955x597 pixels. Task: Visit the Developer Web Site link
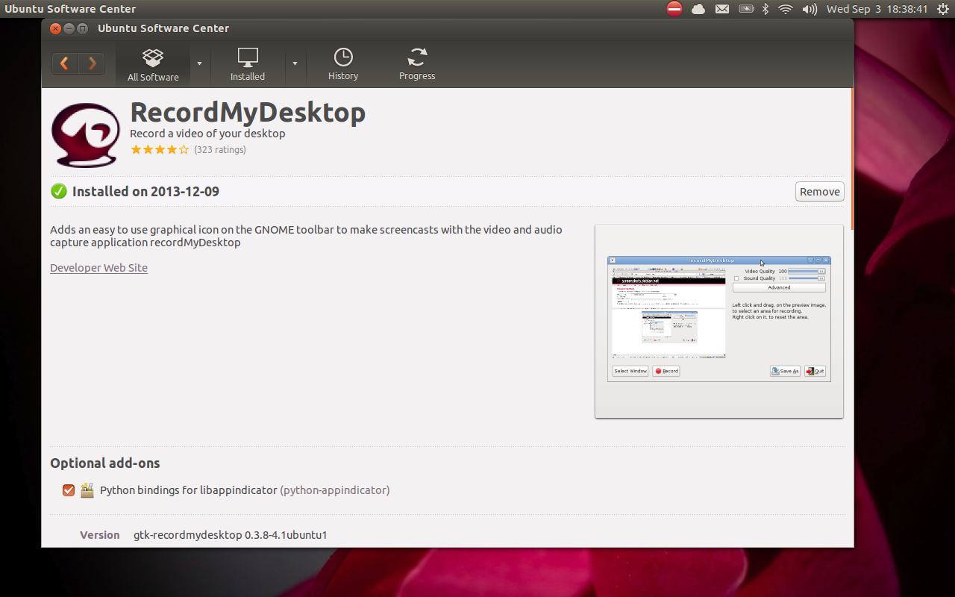pos(98,267)
